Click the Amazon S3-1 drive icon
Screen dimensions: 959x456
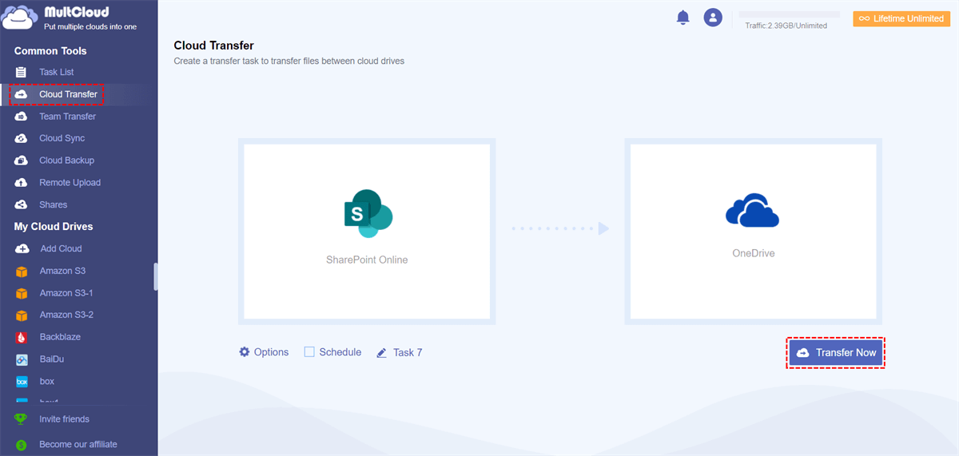[x=22, y=293]
